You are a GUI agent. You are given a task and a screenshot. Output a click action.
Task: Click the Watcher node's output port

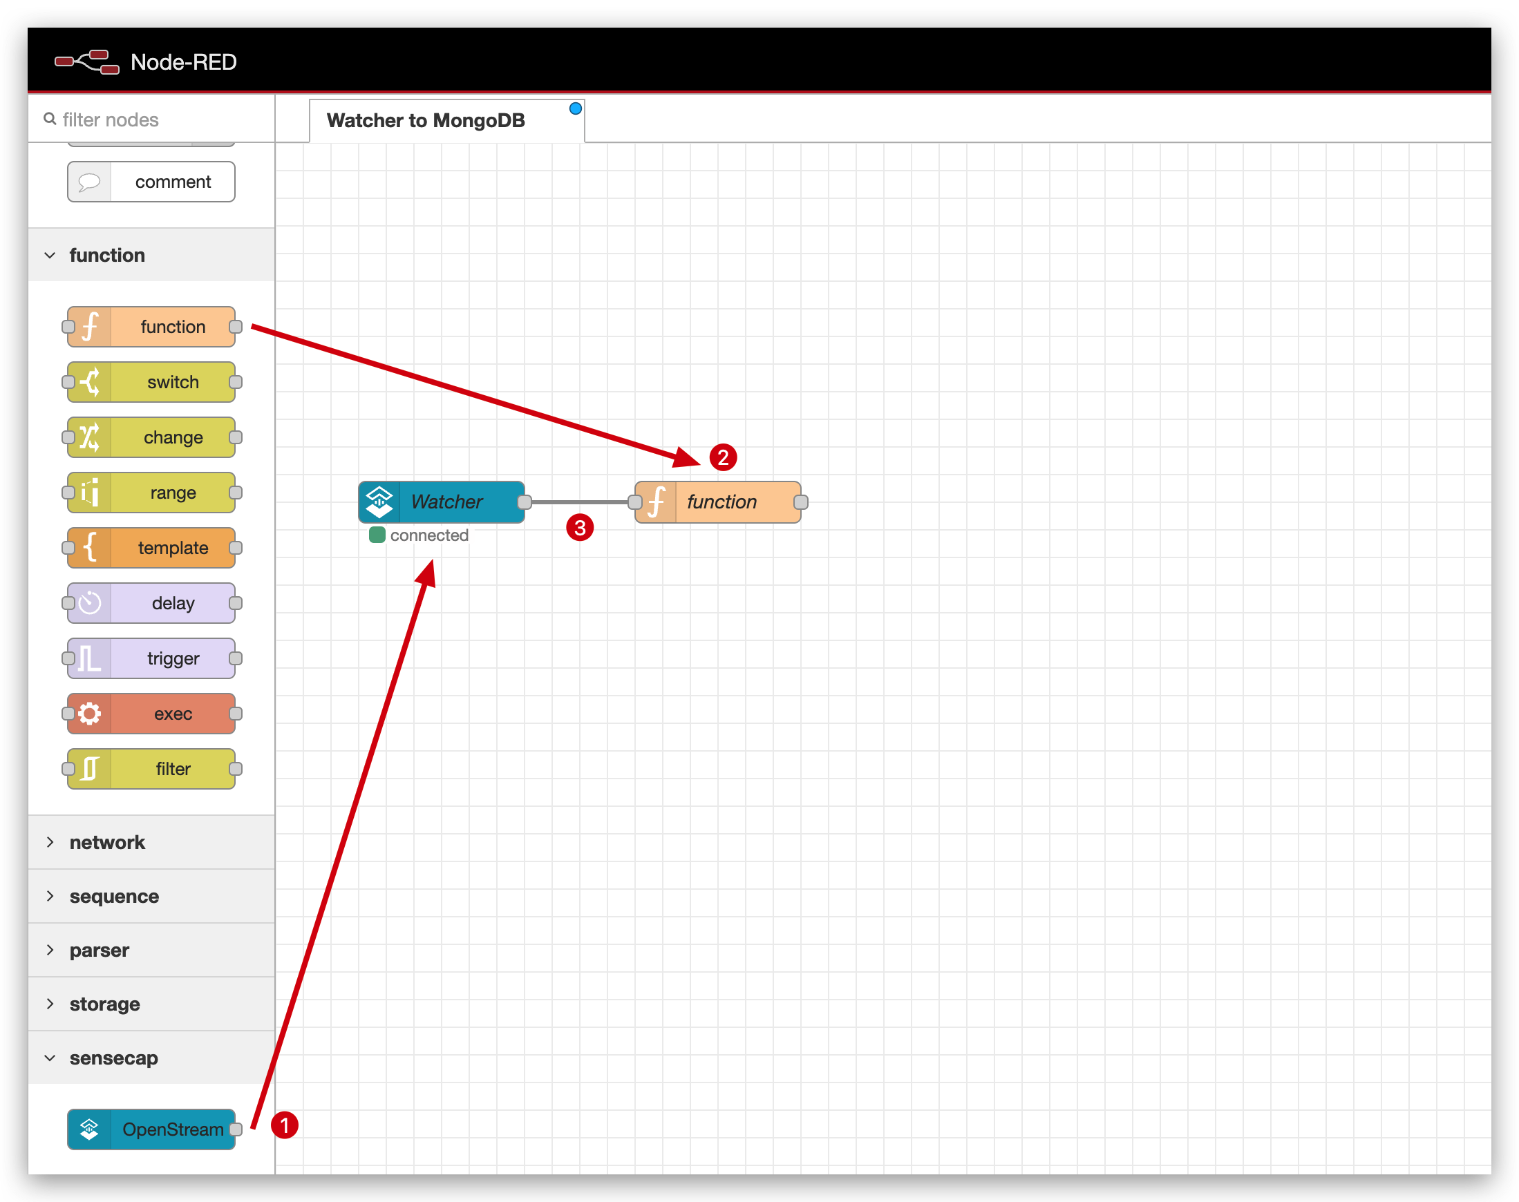click(525, 502)
